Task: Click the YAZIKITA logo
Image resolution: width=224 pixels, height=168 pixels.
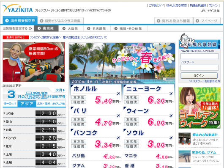Action: click(x=18, y=8)
